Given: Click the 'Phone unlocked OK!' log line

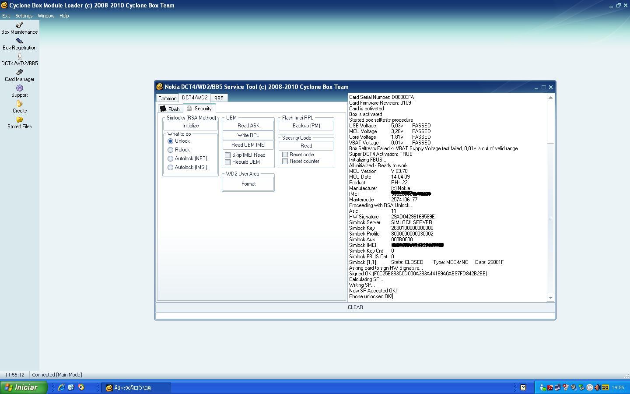Looking at the screenshot, I should tap(371, 296).
